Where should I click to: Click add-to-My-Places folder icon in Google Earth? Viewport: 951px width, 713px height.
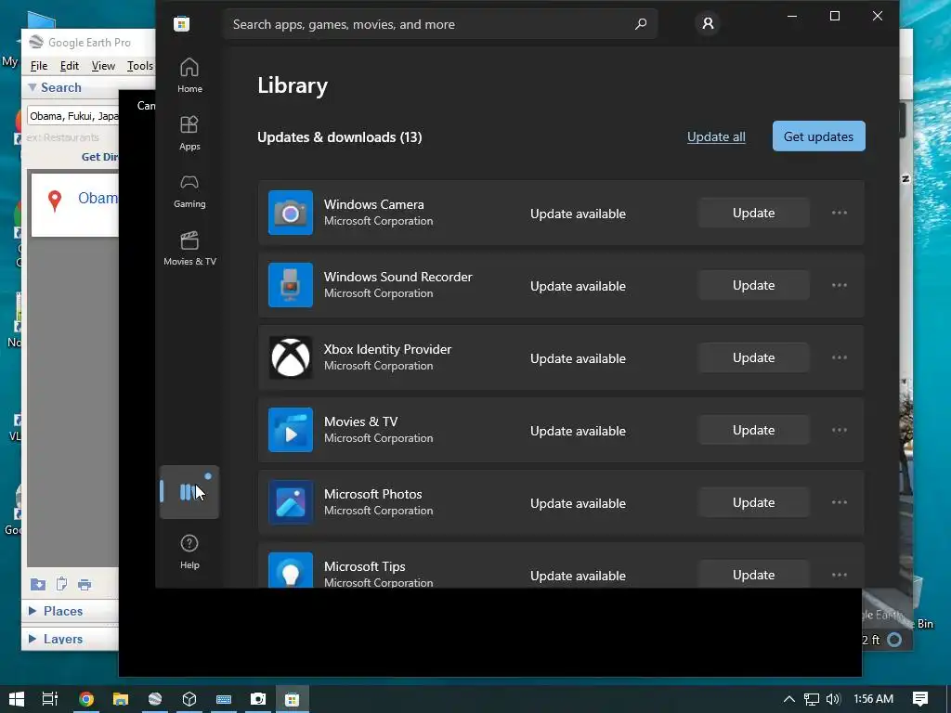(x=37, y=585)
